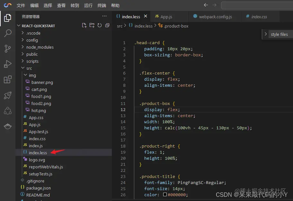The width and height of the screenshot is (293, 201).
Task: Click the tree-like icon below the rocket
Action: (8, 111)
